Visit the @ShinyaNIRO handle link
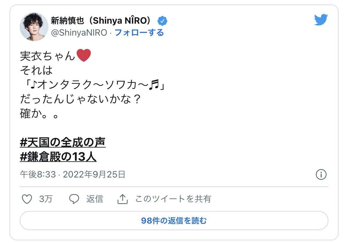This screenshot has height=243, width=349. [x=79, y=33]
